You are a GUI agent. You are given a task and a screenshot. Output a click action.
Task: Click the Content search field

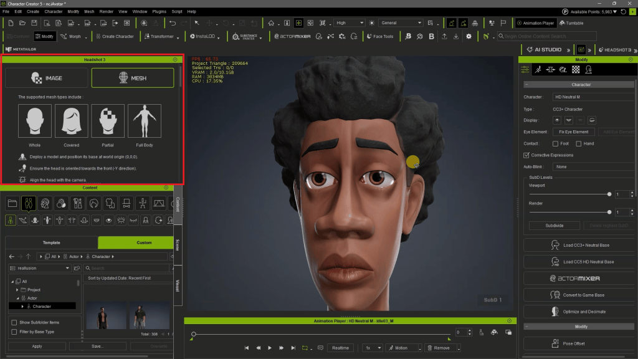(x=127, y=268)
